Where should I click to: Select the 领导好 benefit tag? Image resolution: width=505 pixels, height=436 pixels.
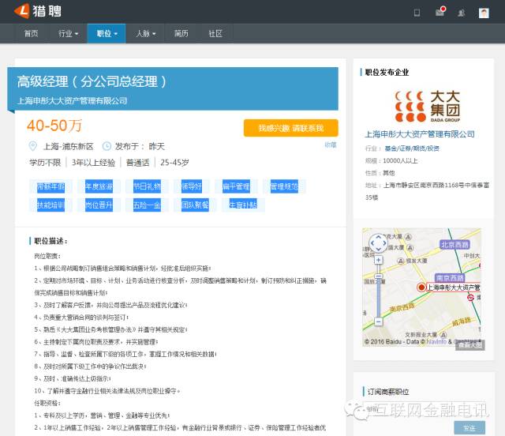click(x=192, y=186)
